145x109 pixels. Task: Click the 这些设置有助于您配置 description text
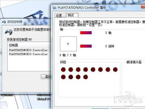coord(32,30)
